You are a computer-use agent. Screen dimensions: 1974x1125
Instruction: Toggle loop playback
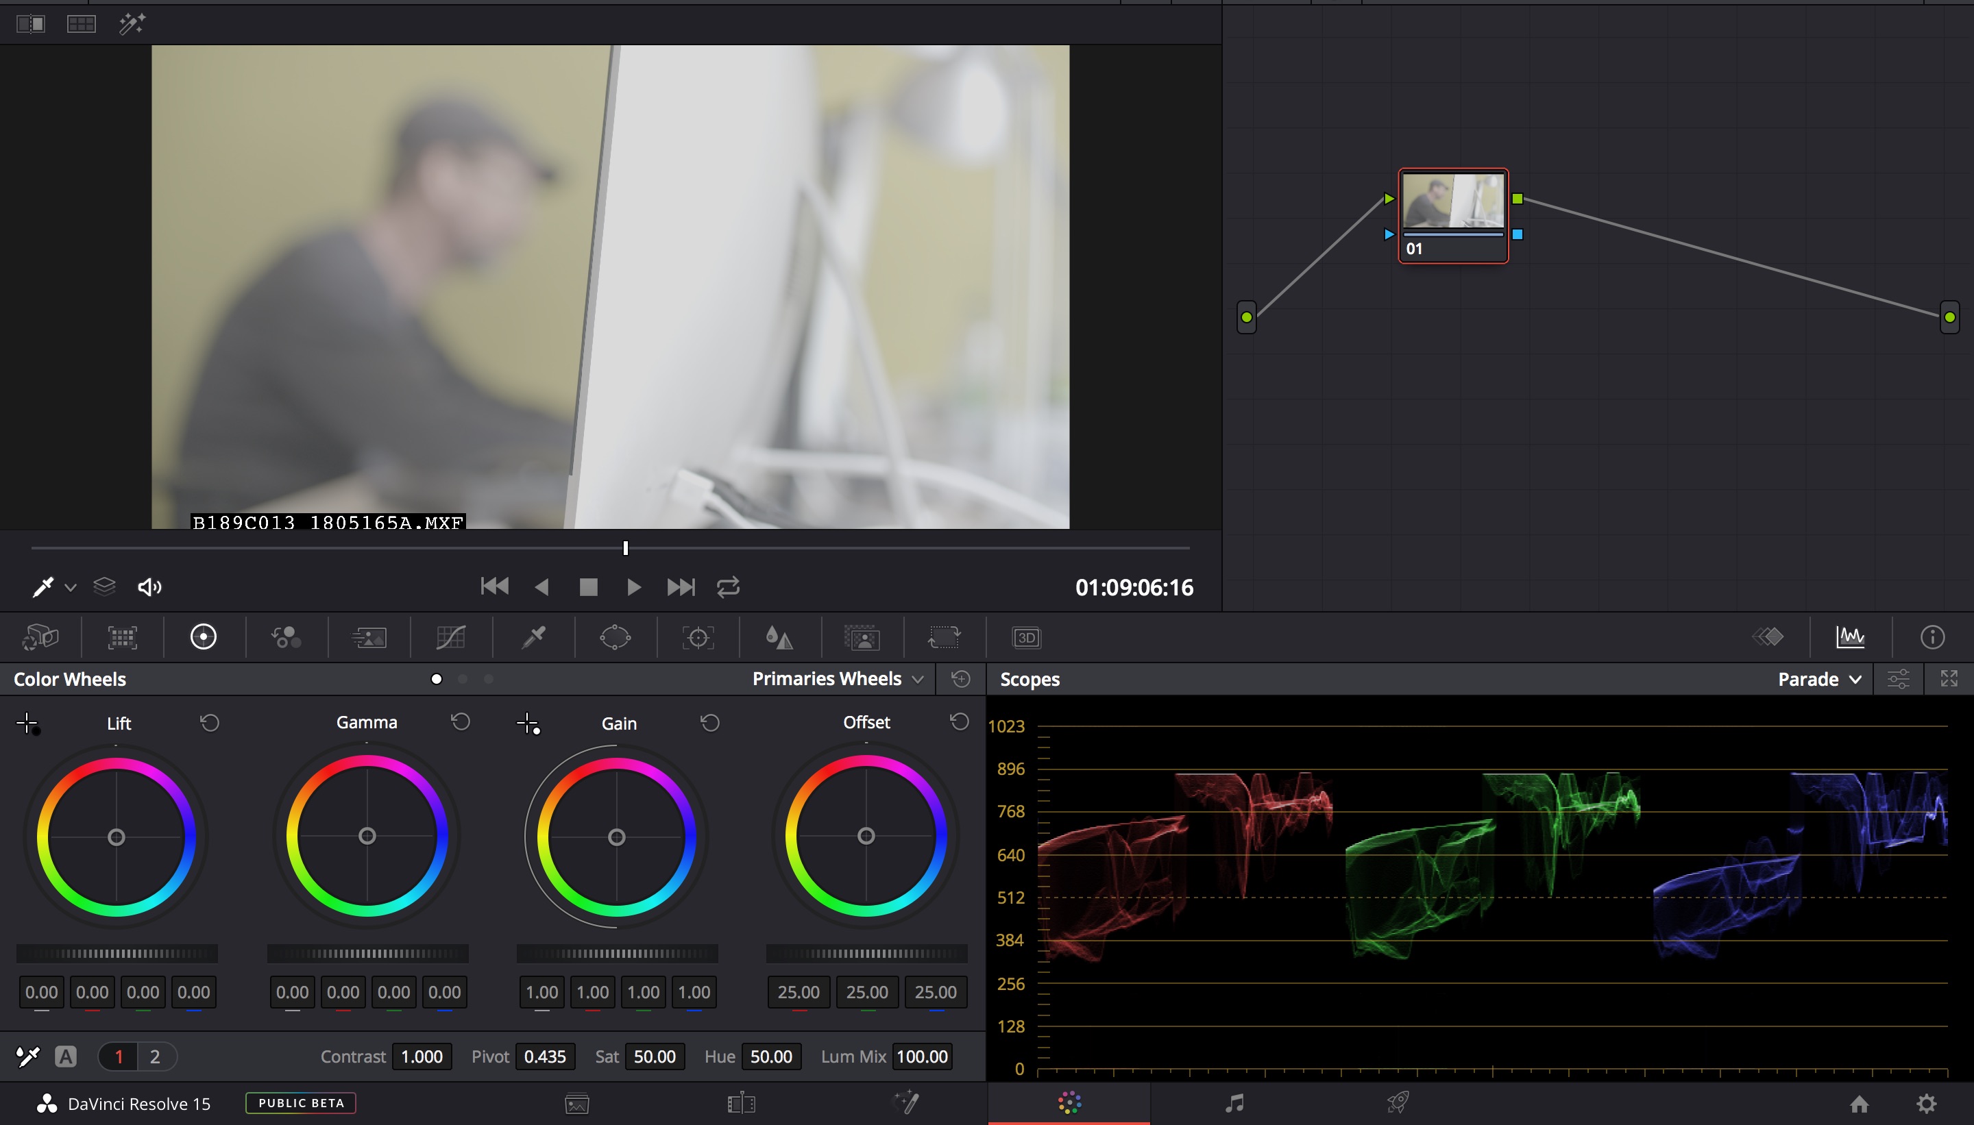(x=728, y=587)
